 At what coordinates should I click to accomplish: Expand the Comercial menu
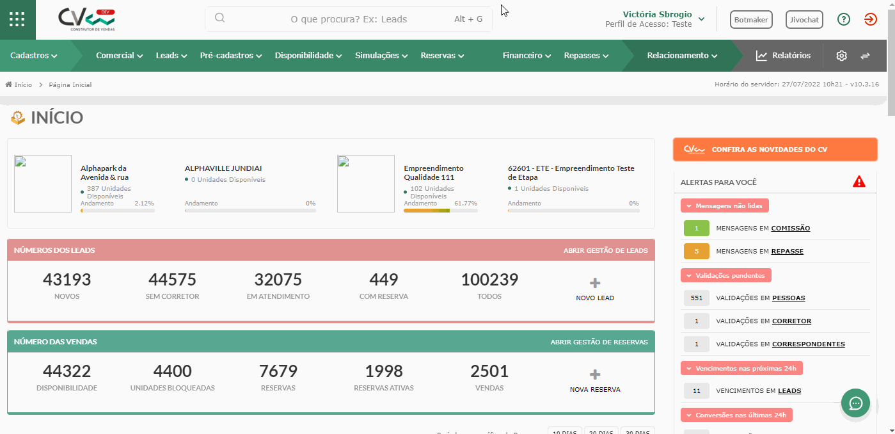120,56
